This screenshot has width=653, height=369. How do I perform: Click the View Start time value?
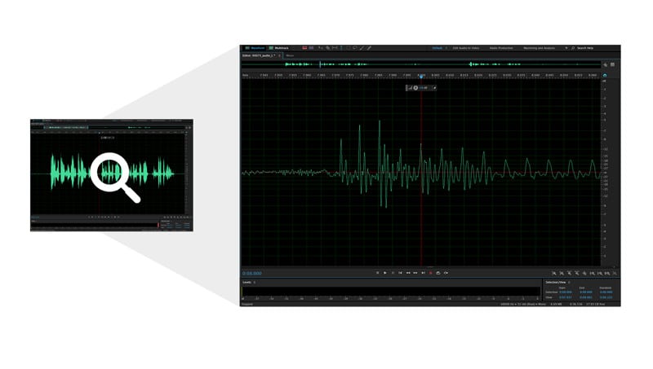tap(565, 297)
